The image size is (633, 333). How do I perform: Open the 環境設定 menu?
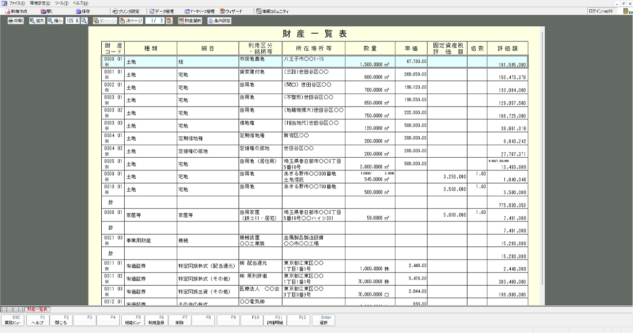40,3
